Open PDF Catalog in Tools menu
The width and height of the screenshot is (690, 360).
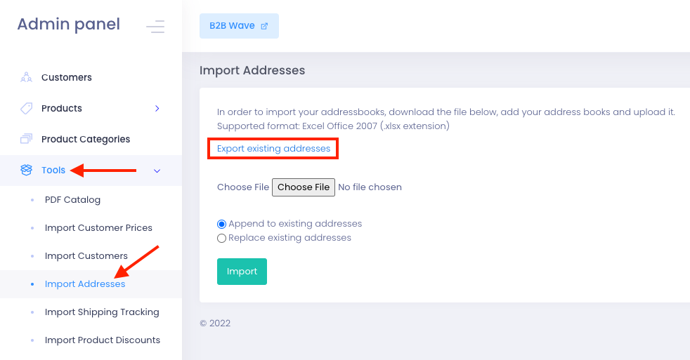click(72, 199)
